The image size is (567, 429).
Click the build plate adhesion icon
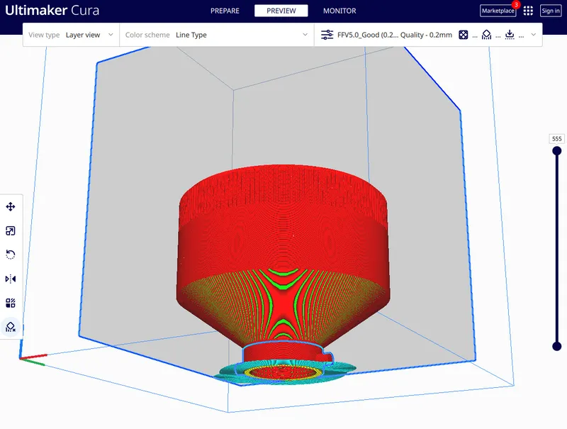pyautogui.click(x=510, y=35)
